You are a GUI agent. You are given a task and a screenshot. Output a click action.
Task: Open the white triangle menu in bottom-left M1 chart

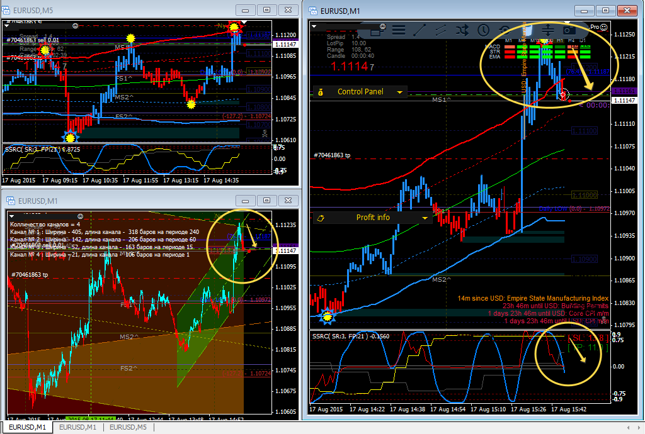coord(11,216)
